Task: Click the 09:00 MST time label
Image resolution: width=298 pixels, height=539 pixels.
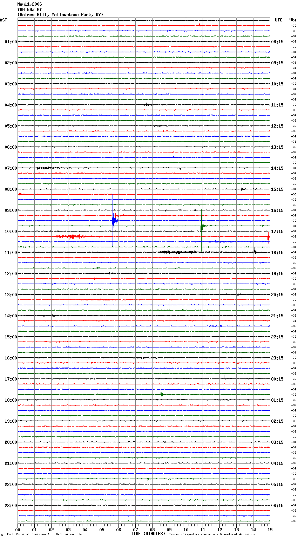Action: tap(11, 210)
